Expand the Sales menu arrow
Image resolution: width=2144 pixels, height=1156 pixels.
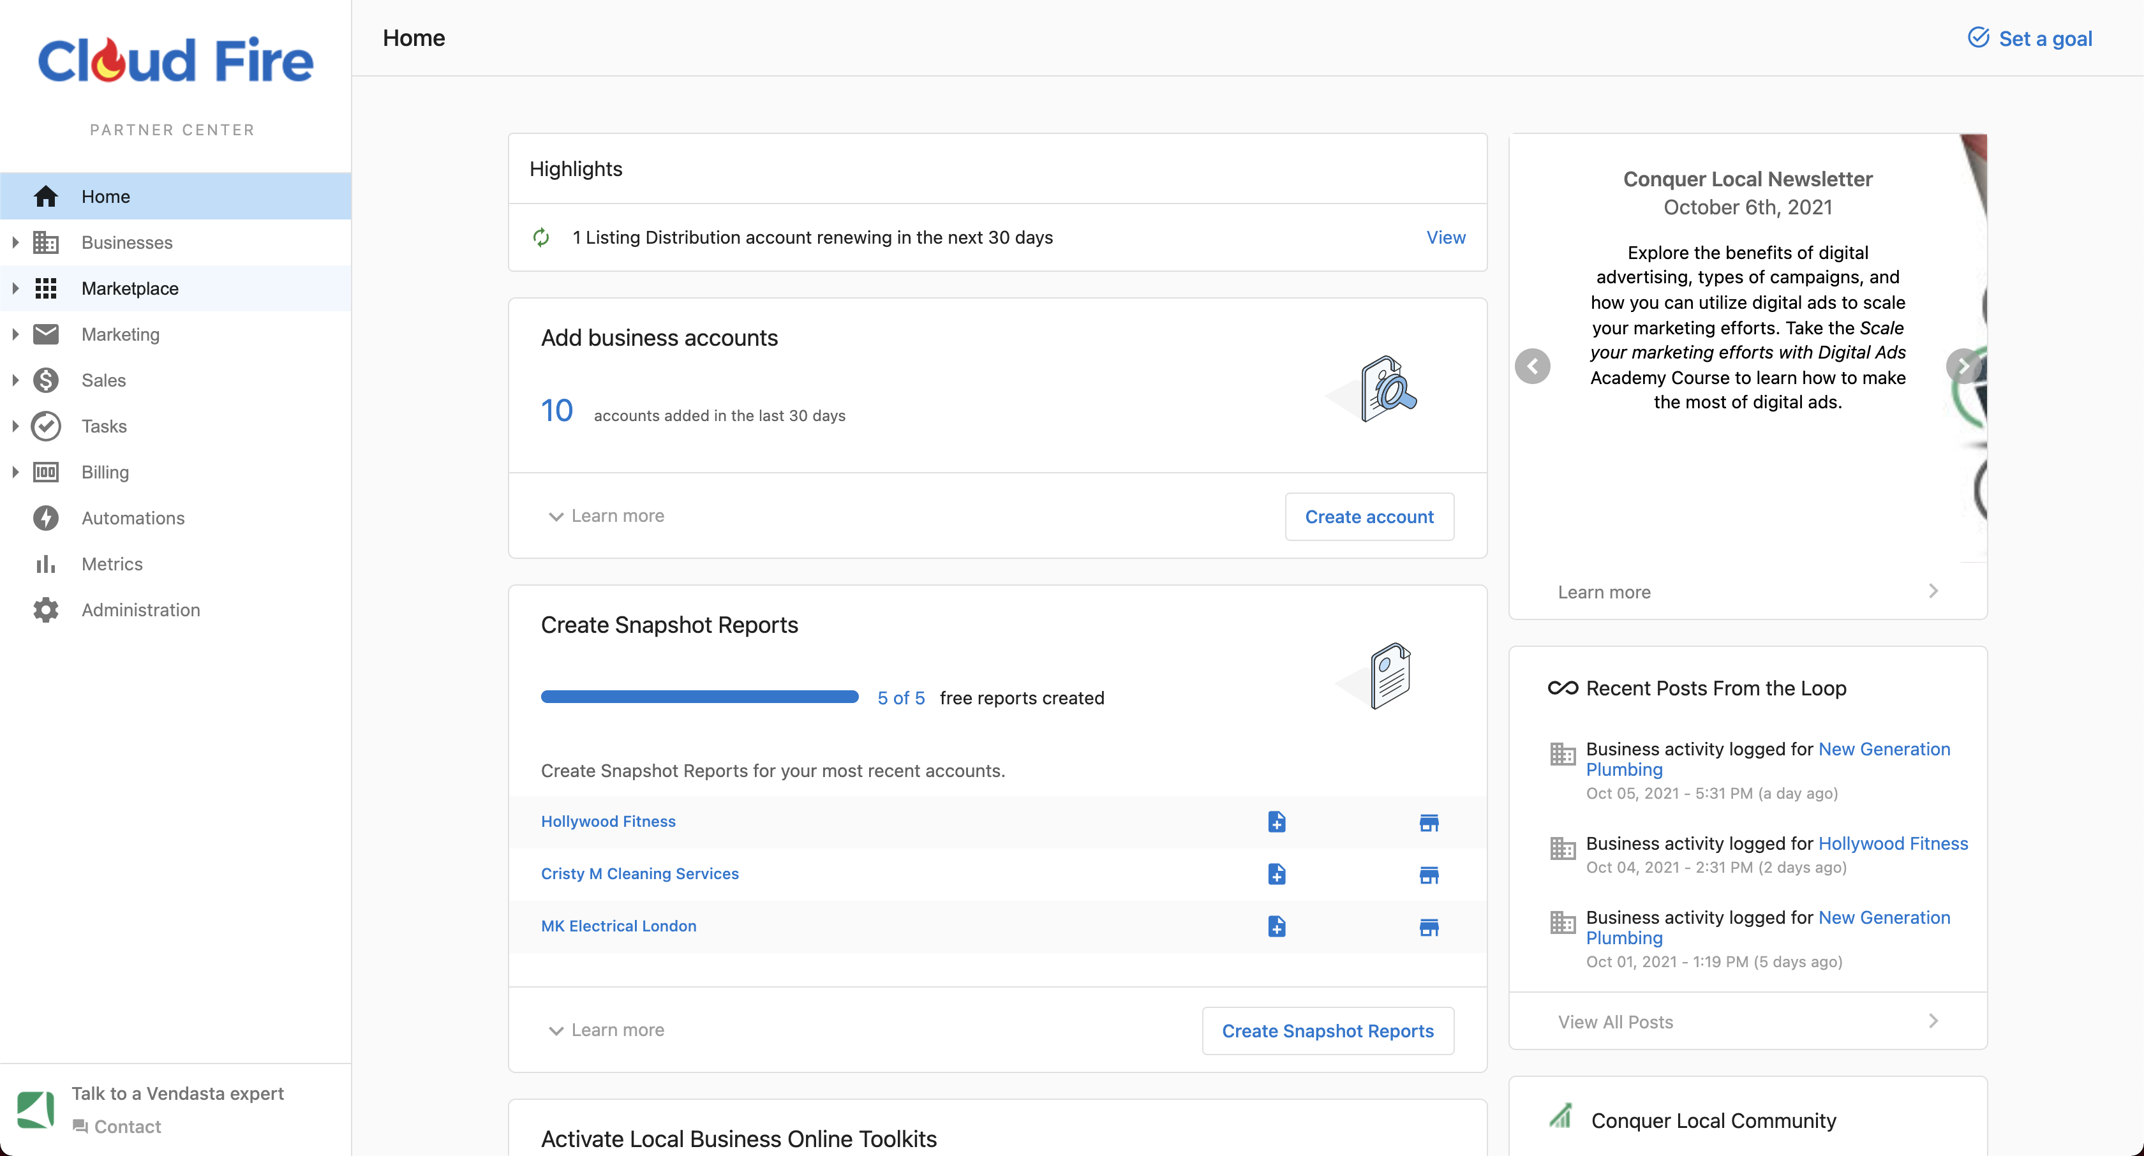[15, 380]
